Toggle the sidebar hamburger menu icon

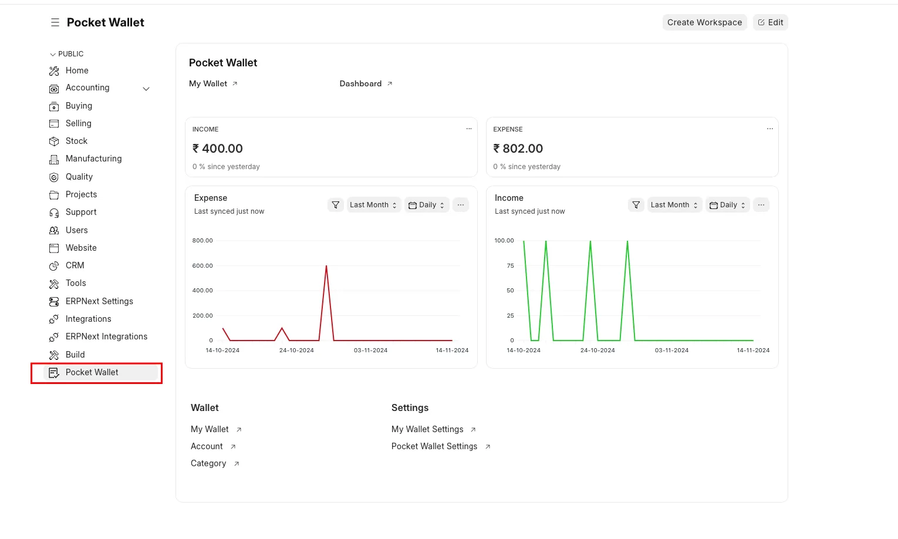click(55, 22)
